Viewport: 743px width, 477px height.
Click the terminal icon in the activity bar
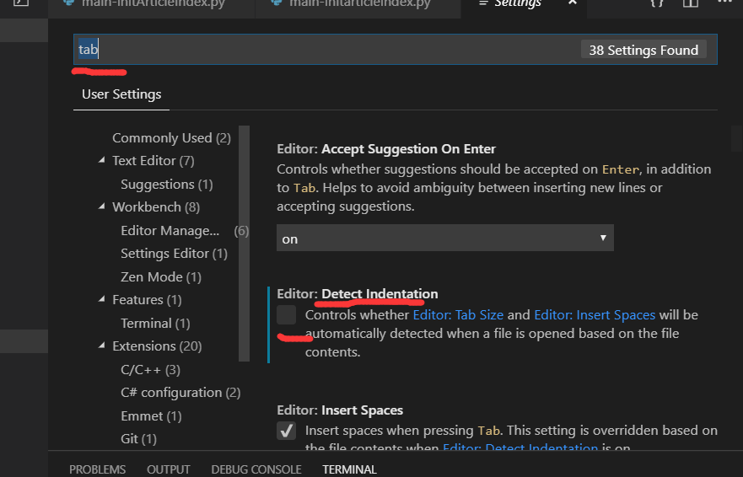tap(21, 3)
